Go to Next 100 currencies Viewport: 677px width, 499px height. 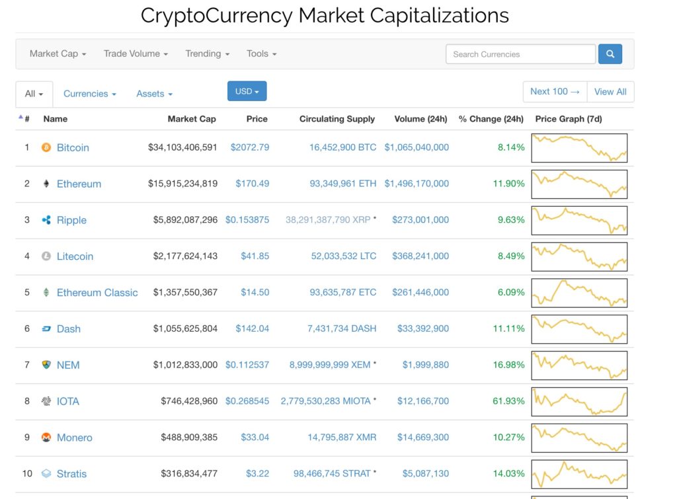click(555, 91)
